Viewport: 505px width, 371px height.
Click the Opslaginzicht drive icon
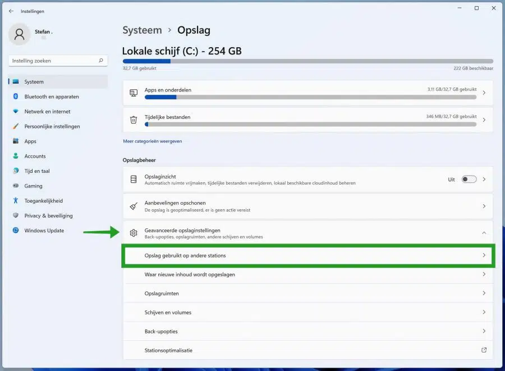(x=134, y=179)
